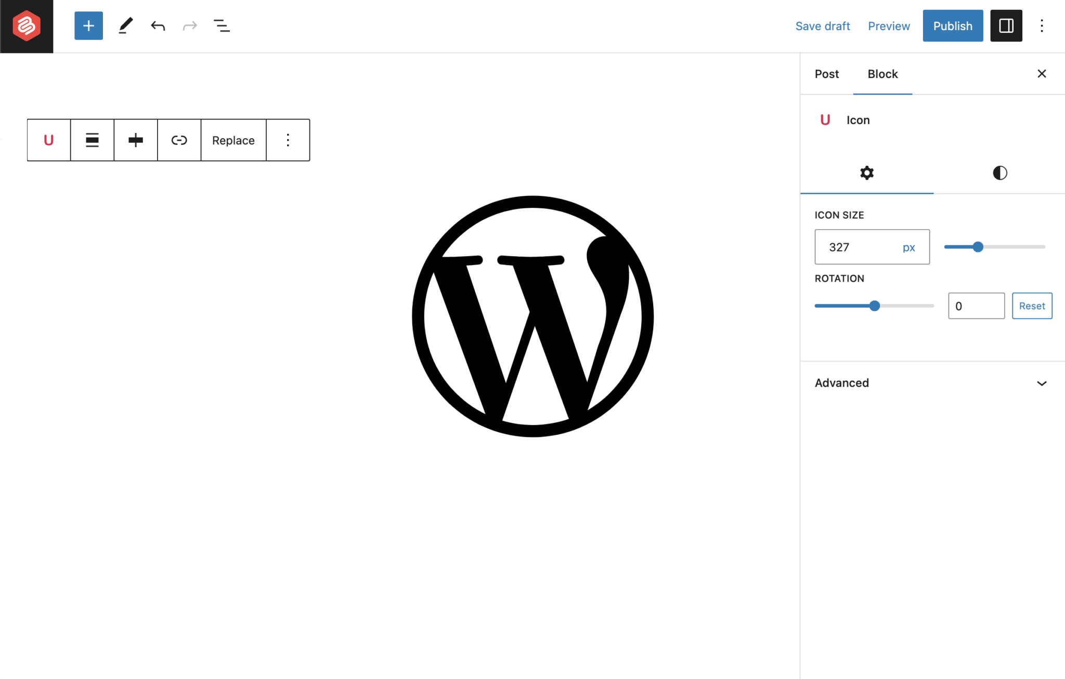Click the Advanced chevron arrow

(x=1042, y=383)
